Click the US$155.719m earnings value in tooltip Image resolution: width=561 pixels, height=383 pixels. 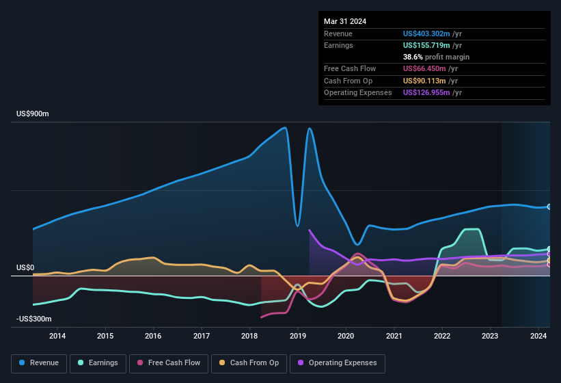click(428, 45)
